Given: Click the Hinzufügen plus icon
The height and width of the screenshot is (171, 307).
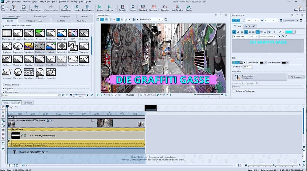Looking at the screenshot, I should pos(66,8).
